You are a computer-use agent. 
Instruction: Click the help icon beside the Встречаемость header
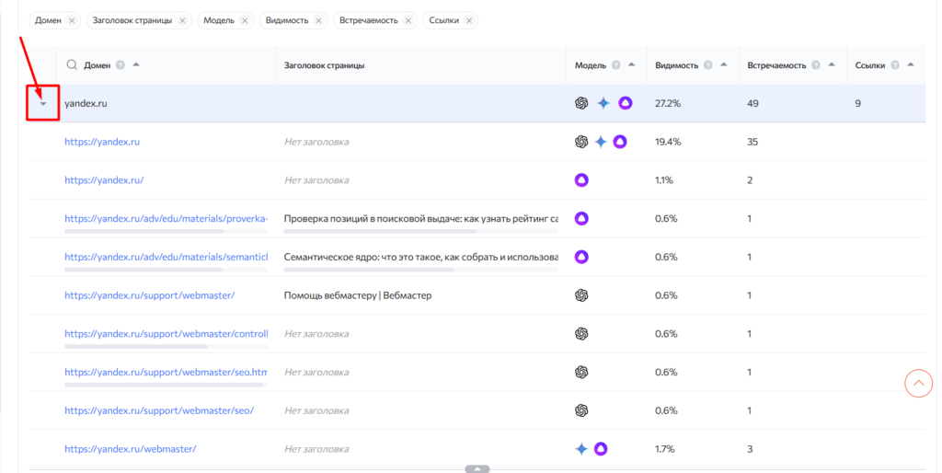coord(816,65)
